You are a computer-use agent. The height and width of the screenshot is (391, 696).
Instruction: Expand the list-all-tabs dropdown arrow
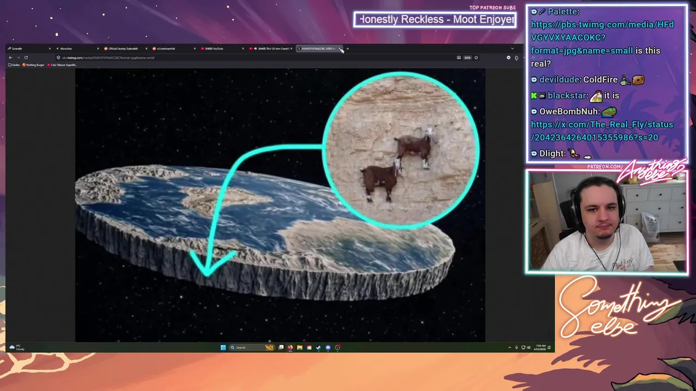pyautogui.click(x=512, y=48)
